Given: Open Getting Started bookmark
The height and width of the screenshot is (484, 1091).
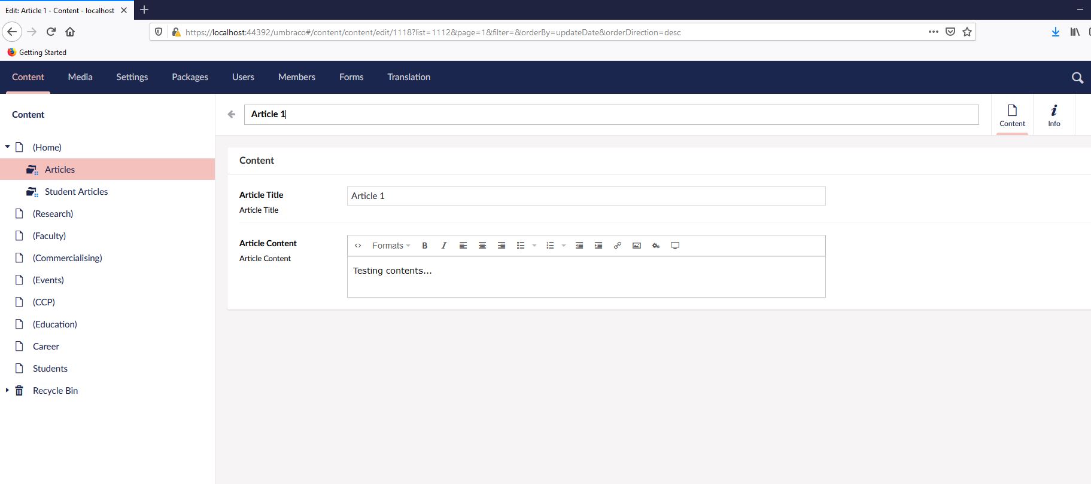Looking at the screenshot, I should [x=37, y=53].
